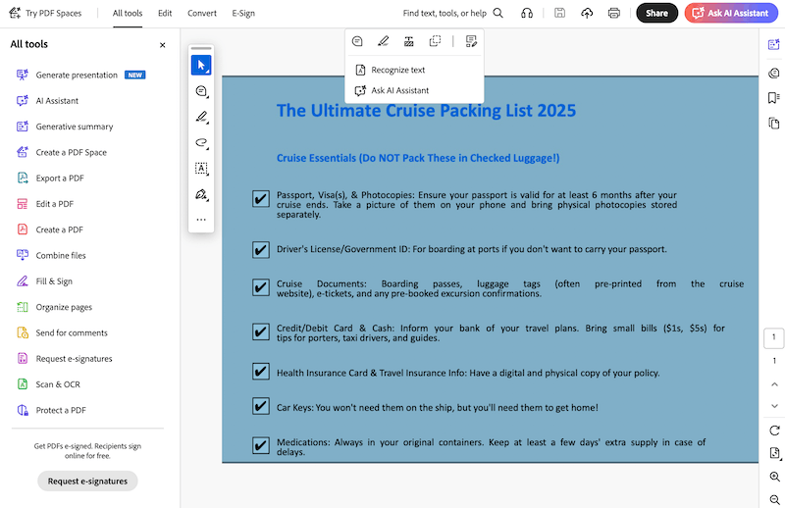Select Create a PDF Space

click(x=61, y=152)
